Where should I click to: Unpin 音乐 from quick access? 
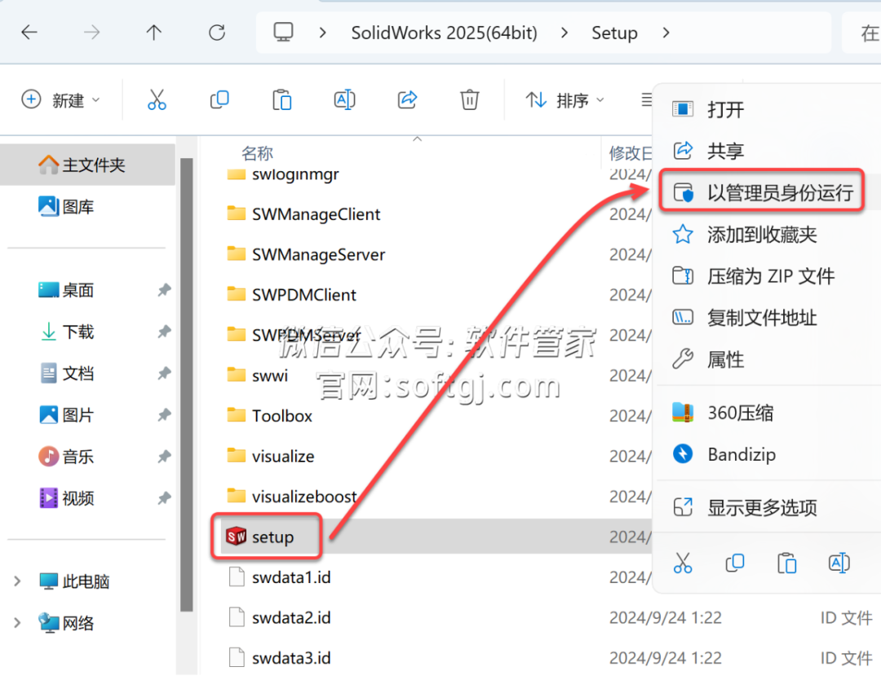[x=164, y=456]
